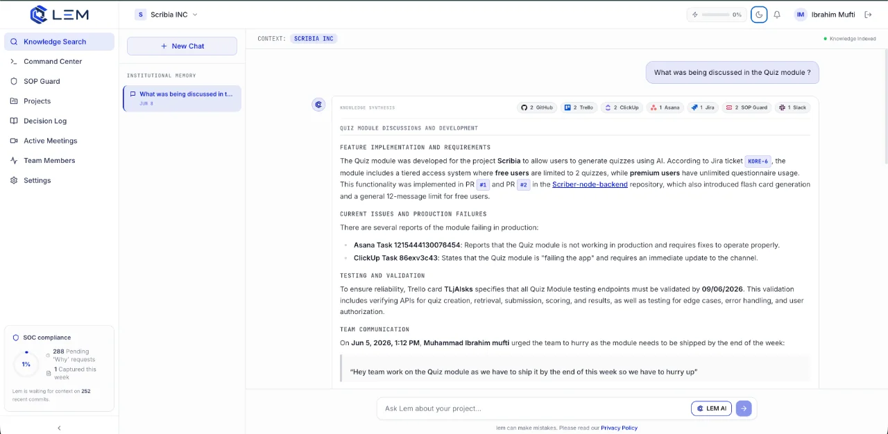This screenshot has width=888, height=434.
Task: Click the Asana source badge
Action: coord(665,107)
